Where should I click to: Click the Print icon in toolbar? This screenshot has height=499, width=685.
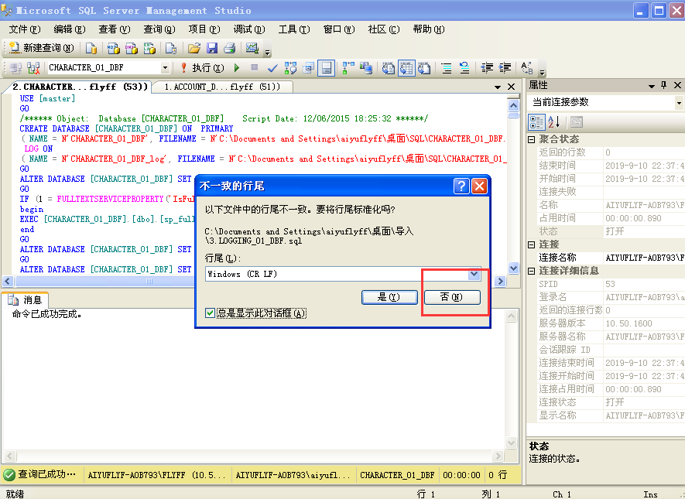tap(229, 48)
